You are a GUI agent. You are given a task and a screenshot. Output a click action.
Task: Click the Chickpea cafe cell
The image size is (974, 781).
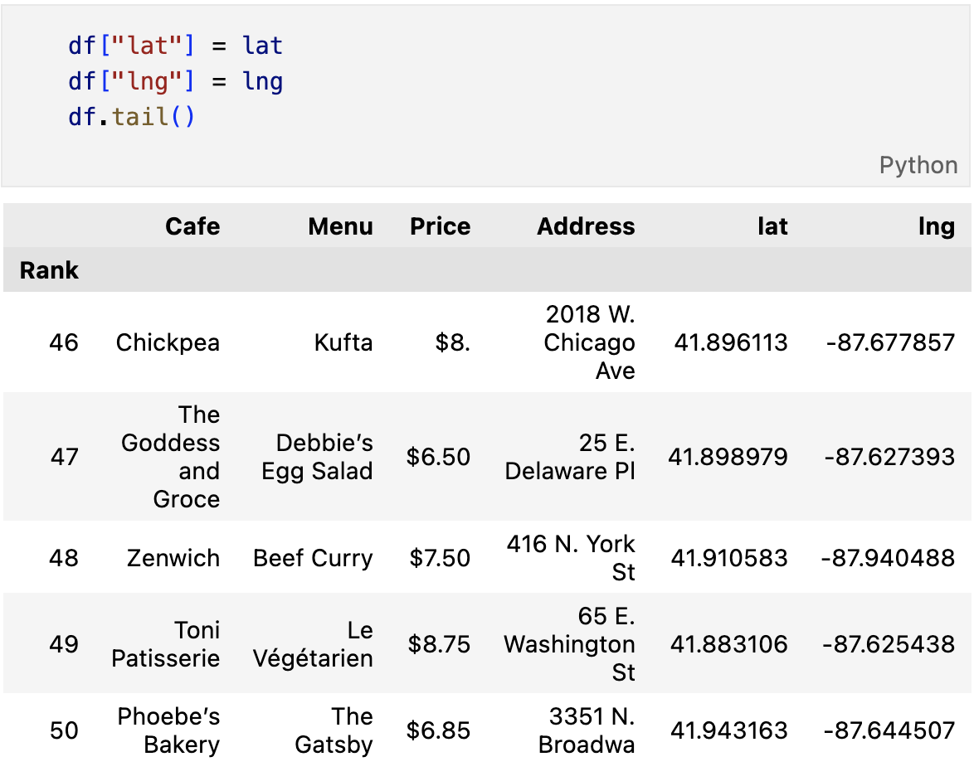point(168,342)
